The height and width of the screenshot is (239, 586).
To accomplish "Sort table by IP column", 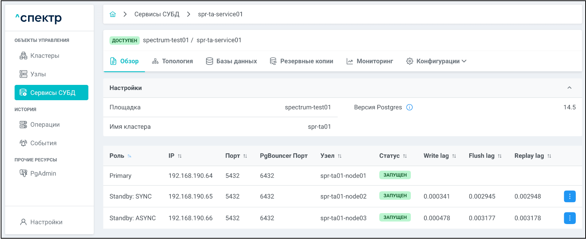I will pos(180,156).
